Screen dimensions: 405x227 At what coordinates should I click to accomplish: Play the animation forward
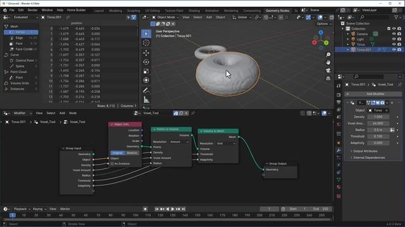pyautogui.click(x=173, y=209)
